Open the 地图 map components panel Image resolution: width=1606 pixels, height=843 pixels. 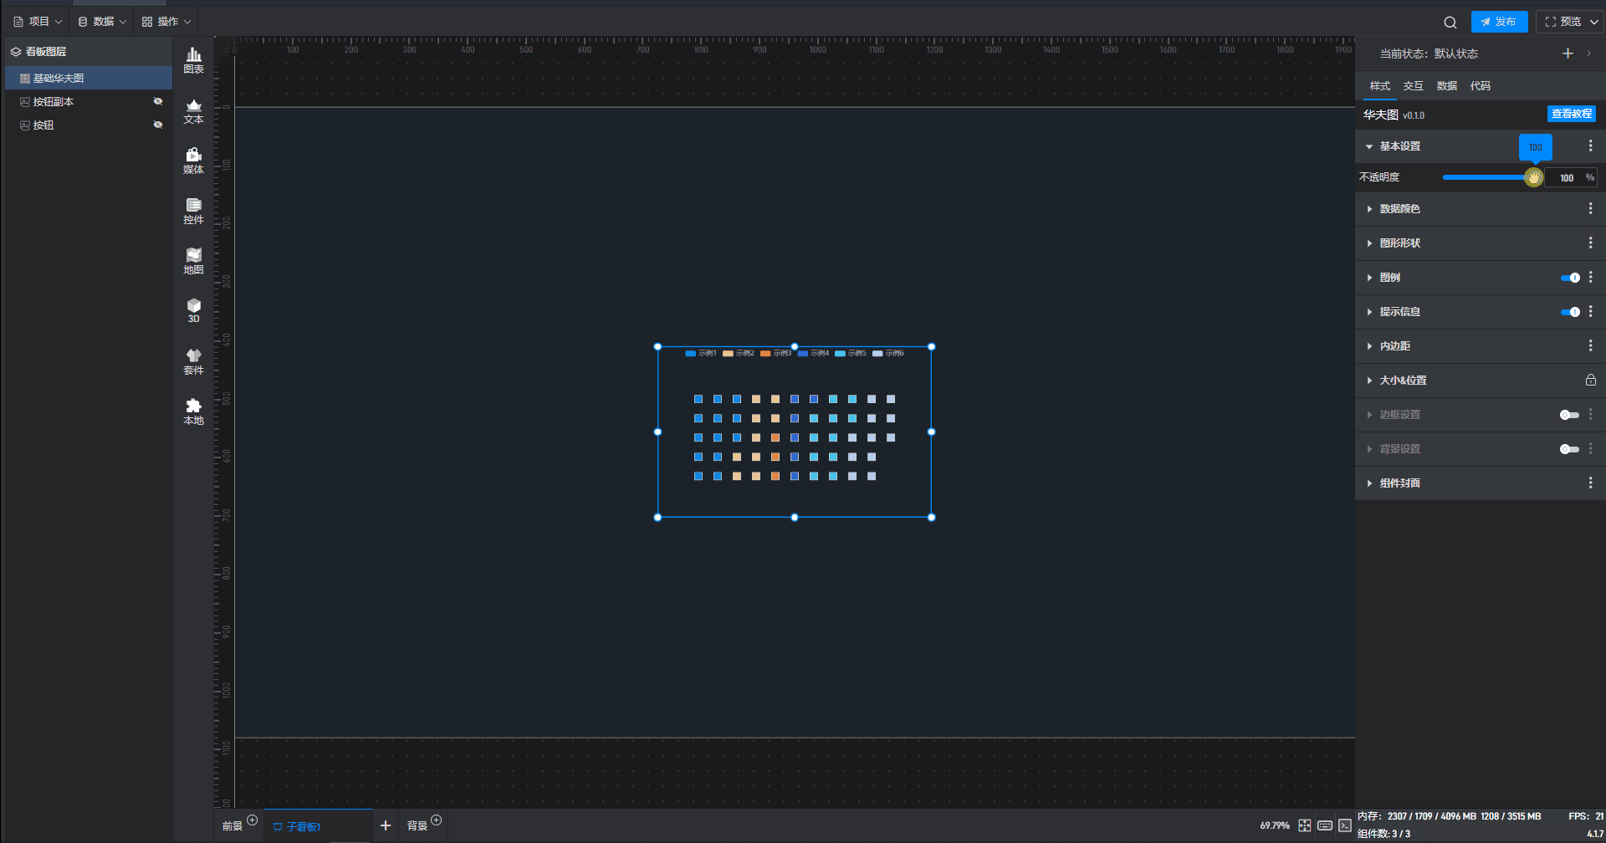coord(193,261)
